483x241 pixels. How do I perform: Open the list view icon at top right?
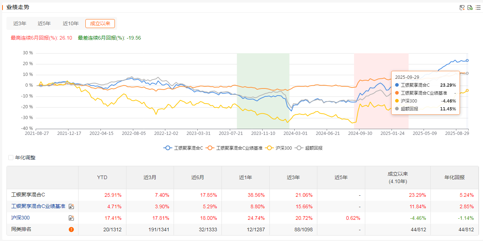pos(478,8)
